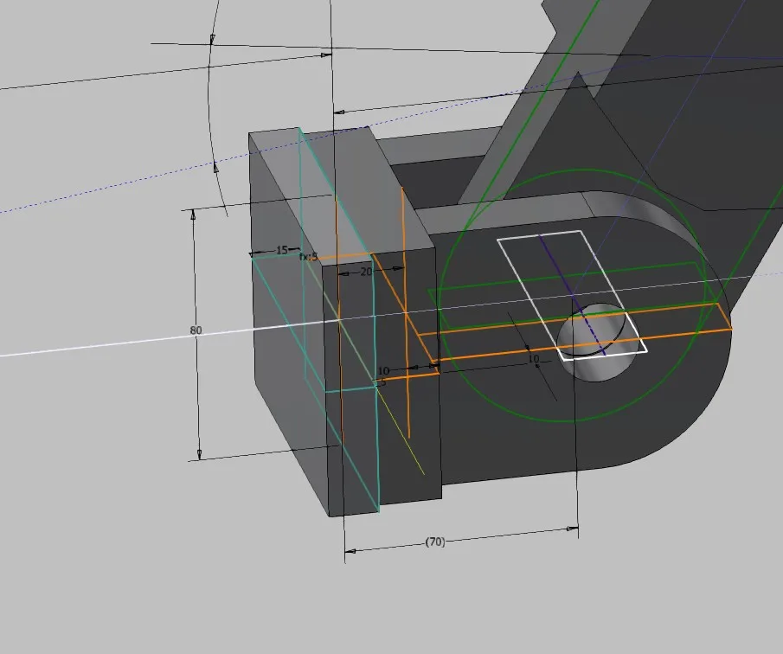783x654 pixels.
Task: Select the 20 width dimension text
Action: pyautogui.click(x=366, y=272)
